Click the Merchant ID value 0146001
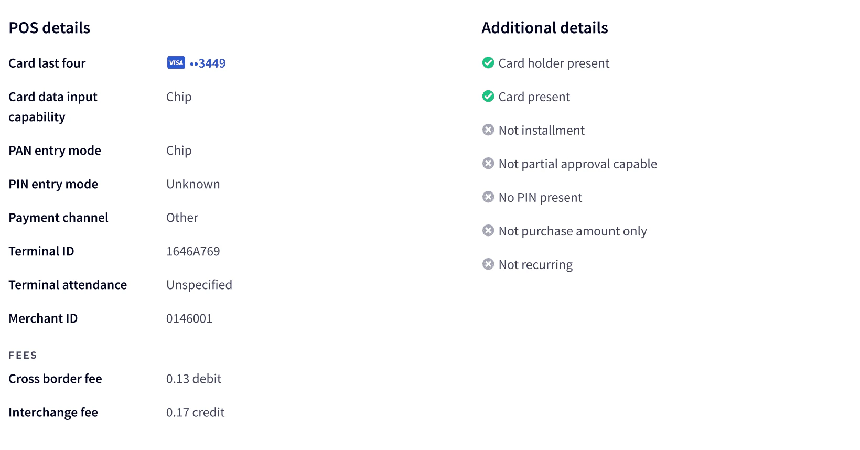The height and width of the screenshot is (450, 860). click(x=189, y=318)
